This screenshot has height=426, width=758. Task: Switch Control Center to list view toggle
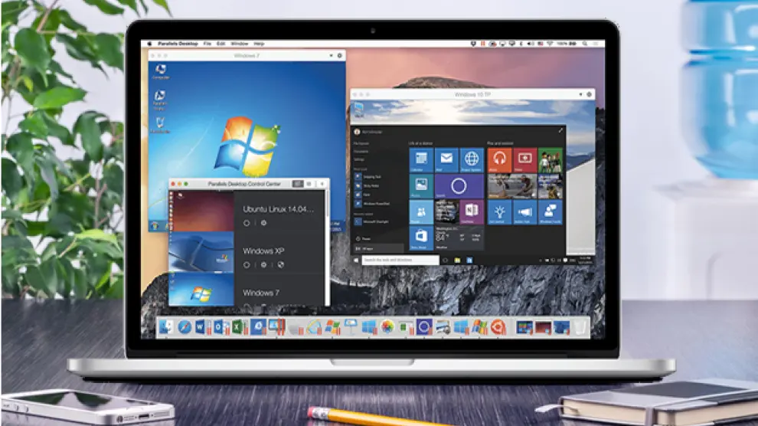pyautogui.click(x=309, y=184)
